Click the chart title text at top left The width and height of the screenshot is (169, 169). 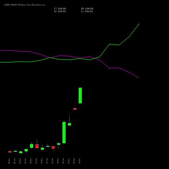click(24, 5)
